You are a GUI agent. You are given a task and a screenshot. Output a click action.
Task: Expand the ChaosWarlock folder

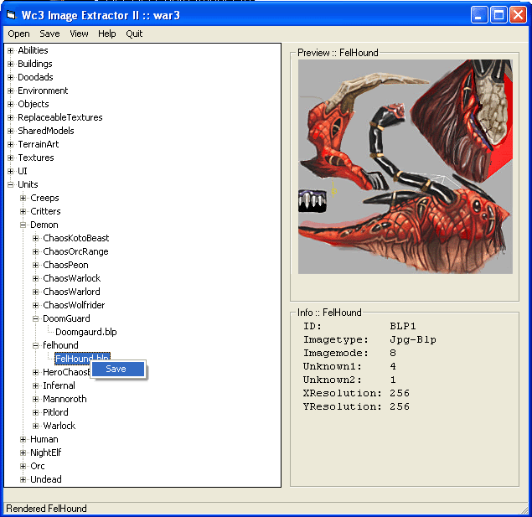coord(36,278)
